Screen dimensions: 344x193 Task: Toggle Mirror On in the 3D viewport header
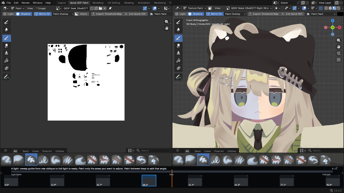tap(214, 14)
